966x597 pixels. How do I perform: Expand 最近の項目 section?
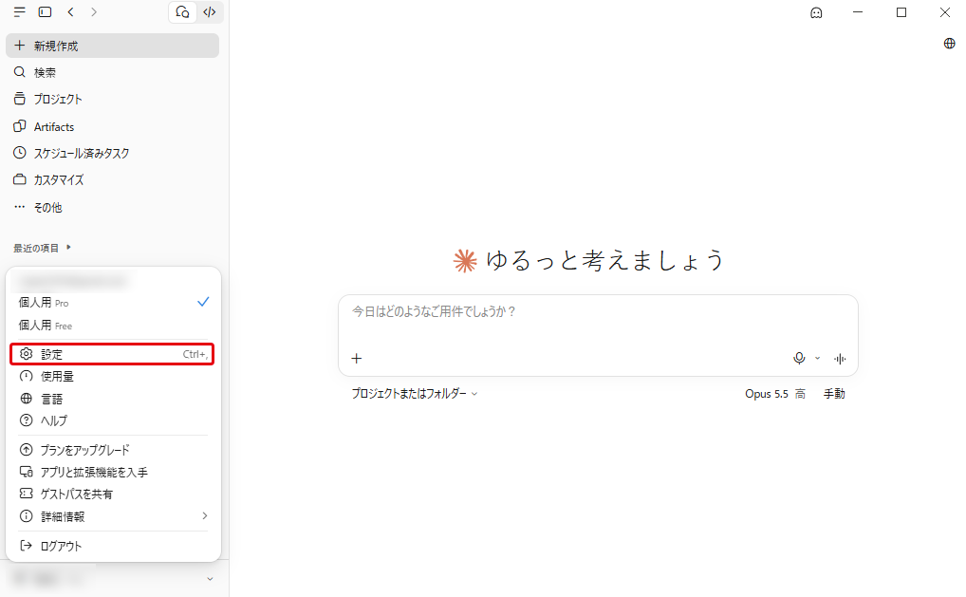[x=42, y=248]
